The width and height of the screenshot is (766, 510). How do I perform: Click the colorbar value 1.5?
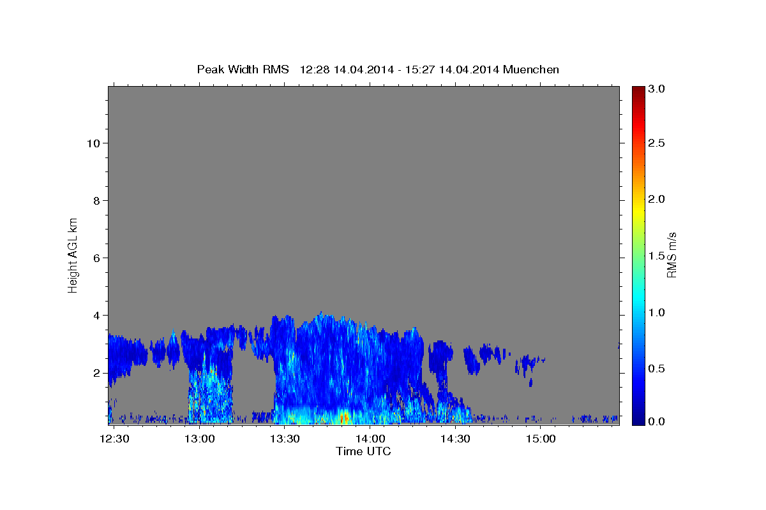[657, 256]
